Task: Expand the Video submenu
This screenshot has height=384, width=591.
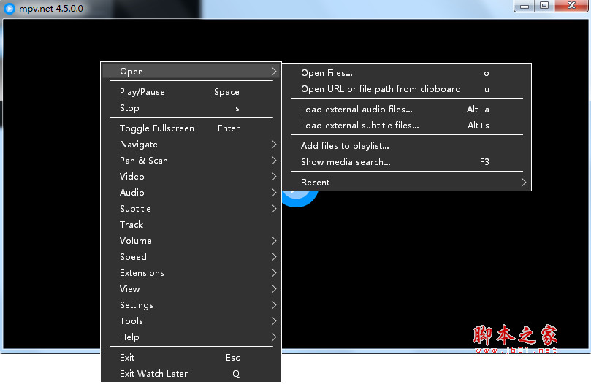Action: (x=191, y=177)
